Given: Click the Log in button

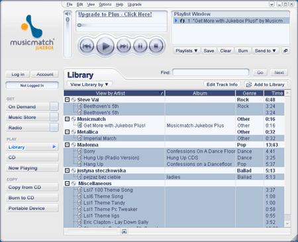Looking at the screenshot, I should (18, 74).
